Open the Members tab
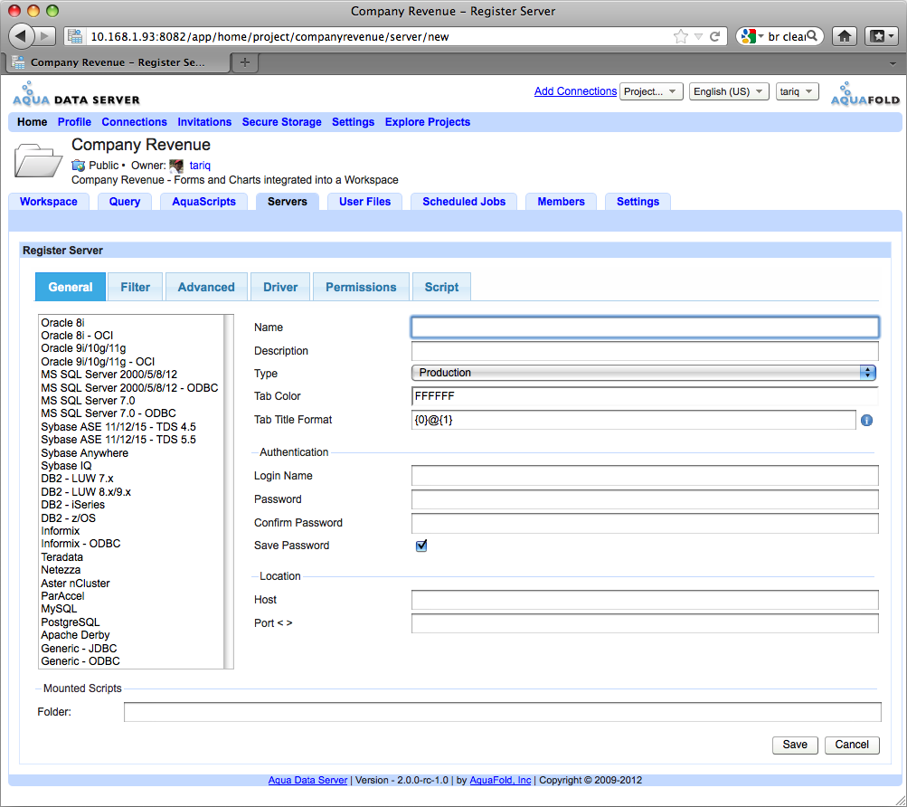This screenshot has height=807, width=907. [561, 202]
